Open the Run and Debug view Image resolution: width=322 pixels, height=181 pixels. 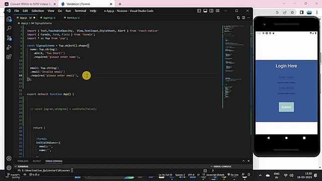point(9,47)
